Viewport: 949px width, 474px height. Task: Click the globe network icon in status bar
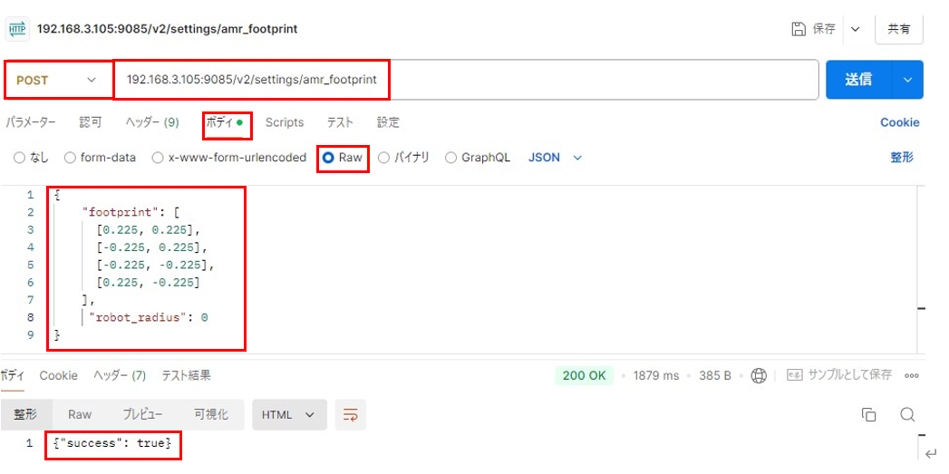click(x=759, y=375)
